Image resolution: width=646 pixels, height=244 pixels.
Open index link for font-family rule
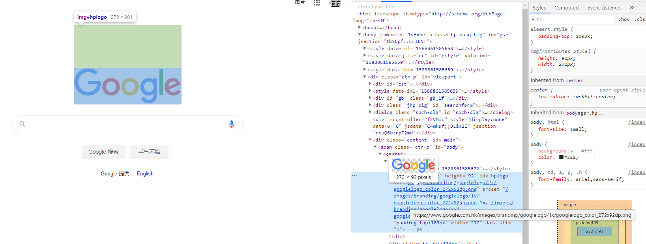point(637,172)
